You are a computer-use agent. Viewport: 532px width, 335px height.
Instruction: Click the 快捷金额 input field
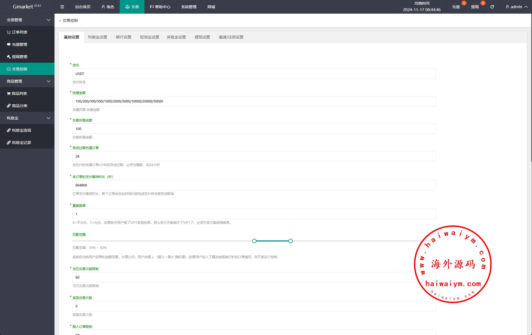tap(254, 101)
